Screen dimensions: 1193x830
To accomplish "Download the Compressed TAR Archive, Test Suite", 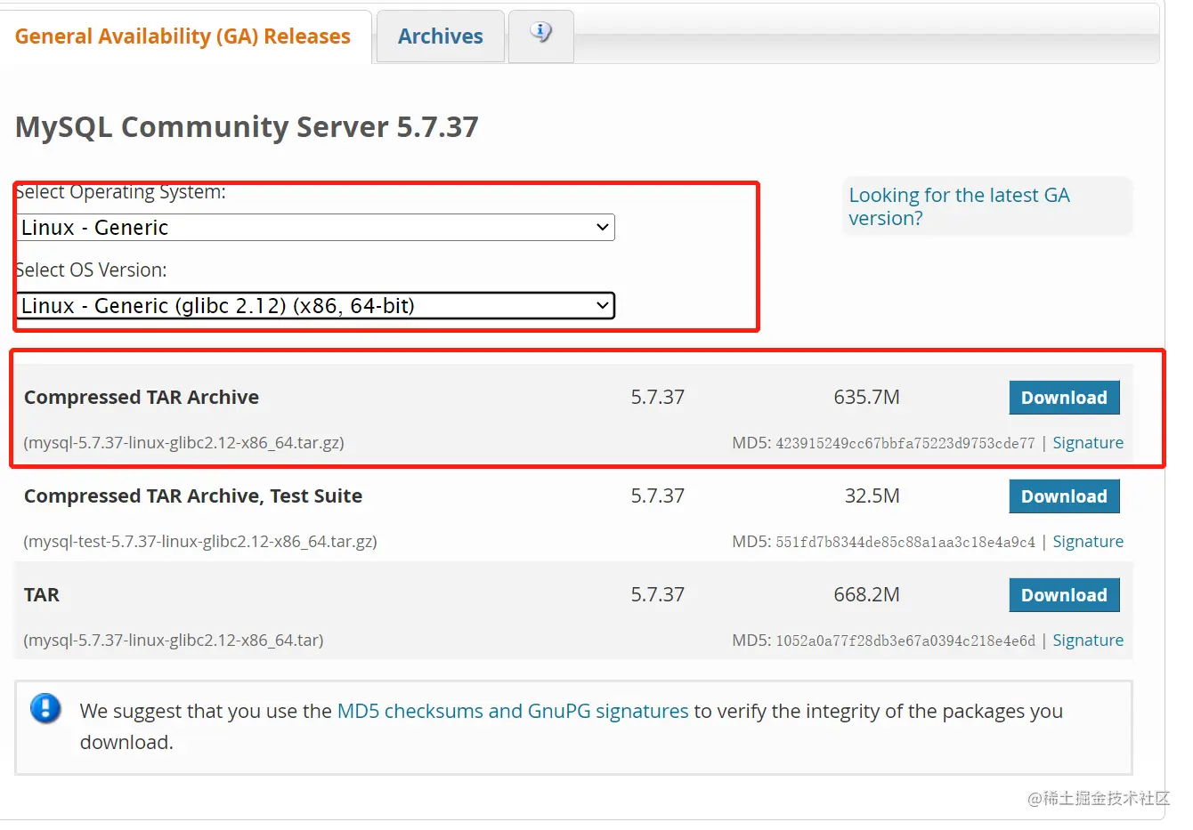I will [1064, 496].
